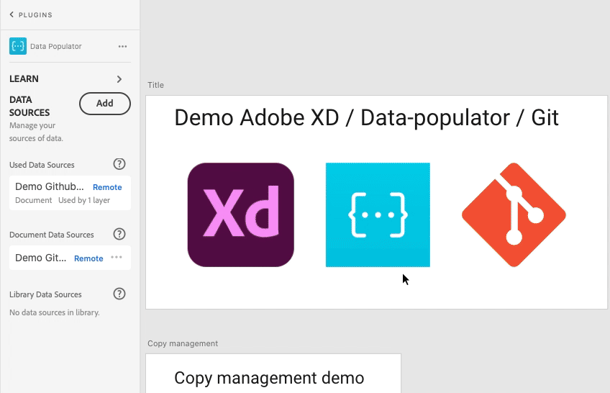Screen dimensions: 610x393
Task: Select Demo Github entry in Used Data Sources
Action: coord(50,186)
